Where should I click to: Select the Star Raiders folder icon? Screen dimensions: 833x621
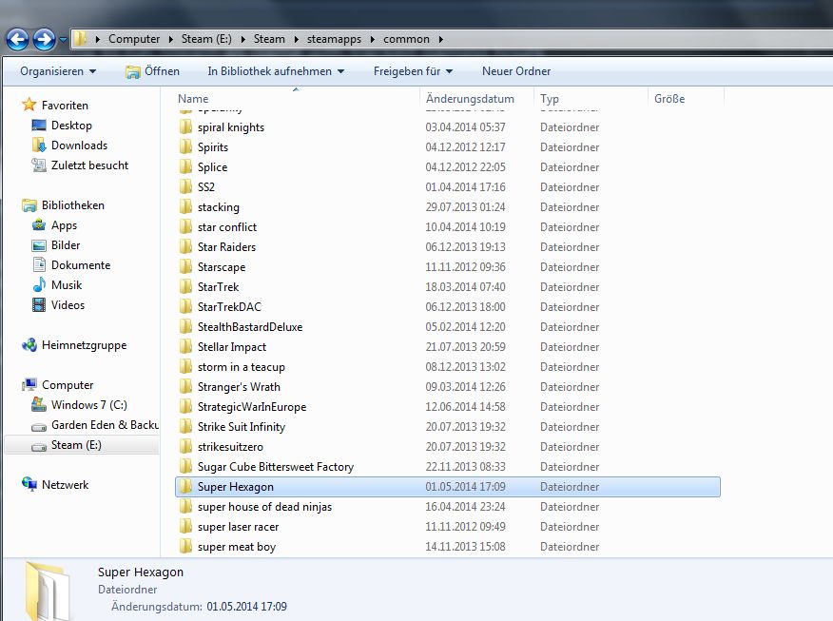185,247
